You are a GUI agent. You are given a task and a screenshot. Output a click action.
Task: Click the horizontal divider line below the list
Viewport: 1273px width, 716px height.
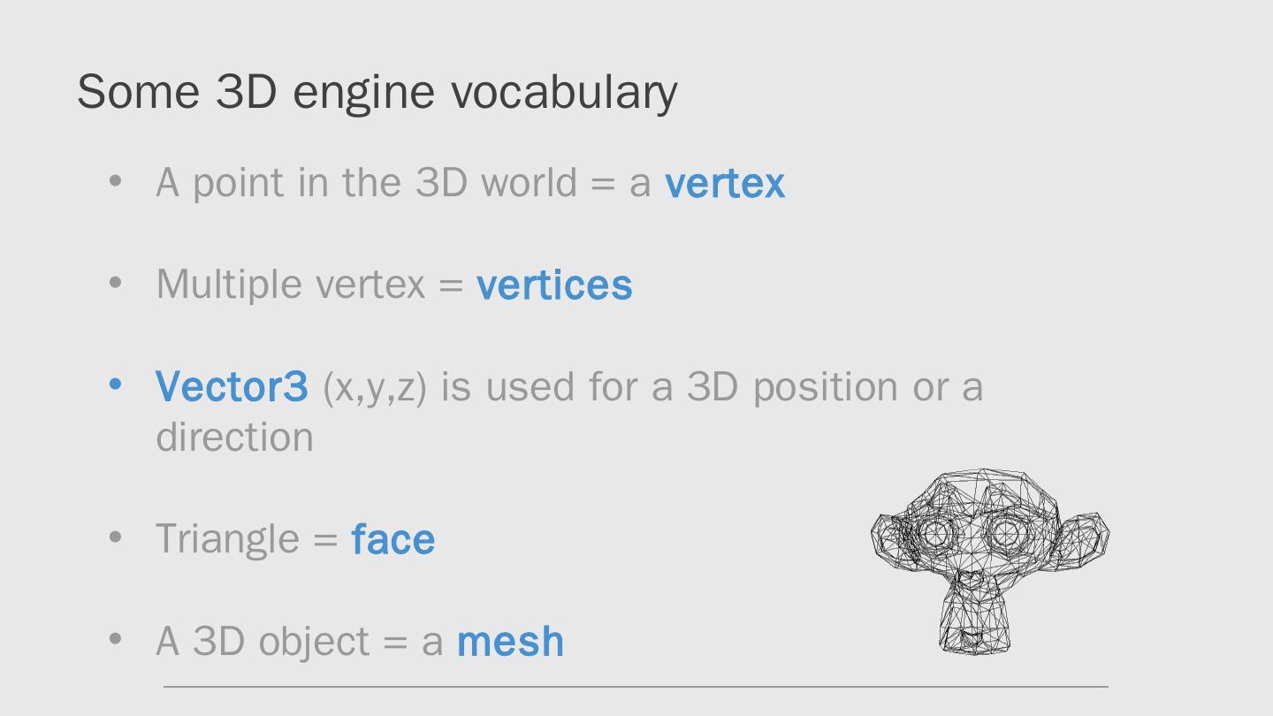point(635,686)
